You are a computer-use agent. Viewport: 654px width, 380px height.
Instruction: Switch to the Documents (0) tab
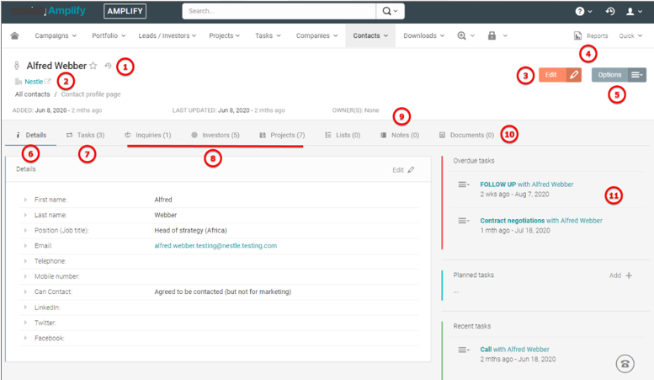[466, 135]
